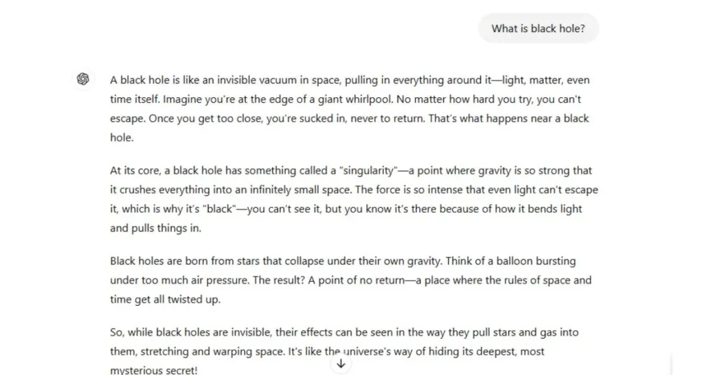Viewport: 717px width, 375px height.
Task: Click the phrase "time get all twisted up."
Action: [165, 299]
